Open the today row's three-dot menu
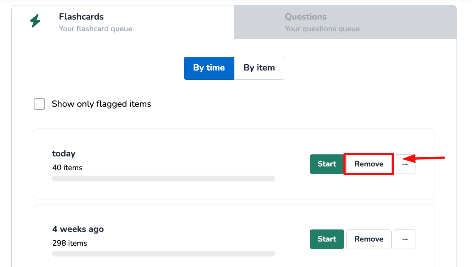 405,164
